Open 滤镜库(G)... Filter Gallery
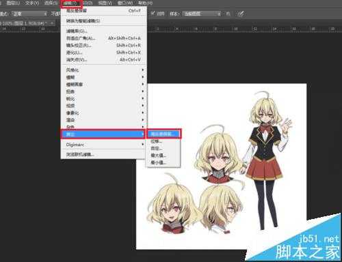 [104, 31]
